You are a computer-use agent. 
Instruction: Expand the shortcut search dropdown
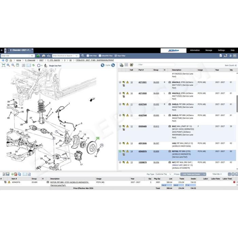[x=76, y=56]
